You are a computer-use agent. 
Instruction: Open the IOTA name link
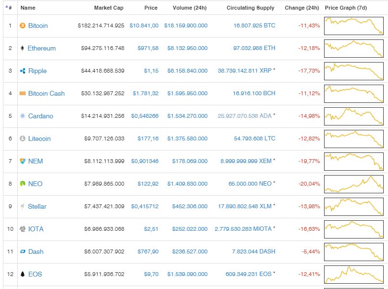(x=36, y=229)
